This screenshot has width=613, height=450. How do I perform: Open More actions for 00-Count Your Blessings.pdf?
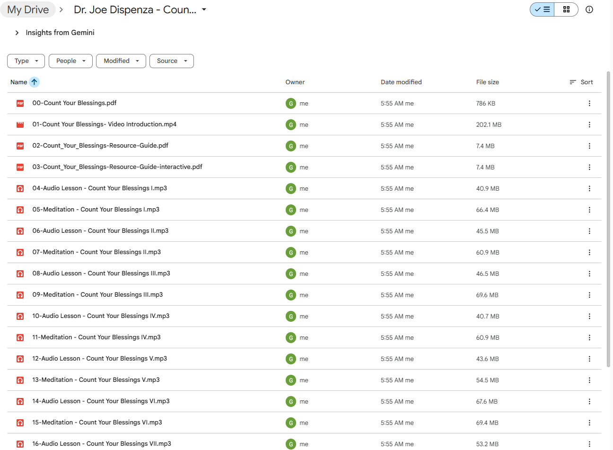(589, 103)
